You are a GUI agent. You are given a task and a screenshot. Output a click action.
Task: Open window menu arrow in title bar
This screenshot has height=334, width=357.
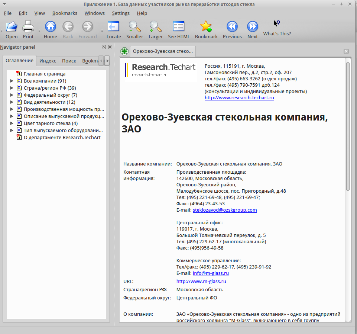tap(4, 4)
